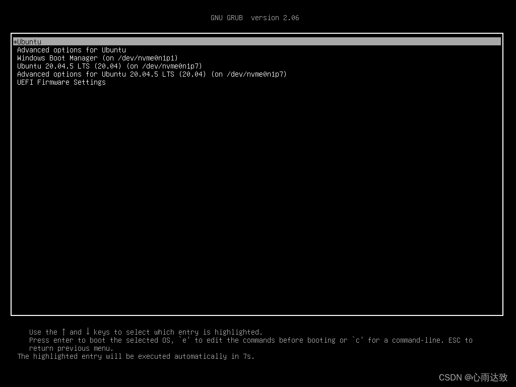Click the GNU GRUB version 2.06 title
Image resolution: width=516 pixels, height=387 pixels.
pyautogui.click(x=254, y=18)
